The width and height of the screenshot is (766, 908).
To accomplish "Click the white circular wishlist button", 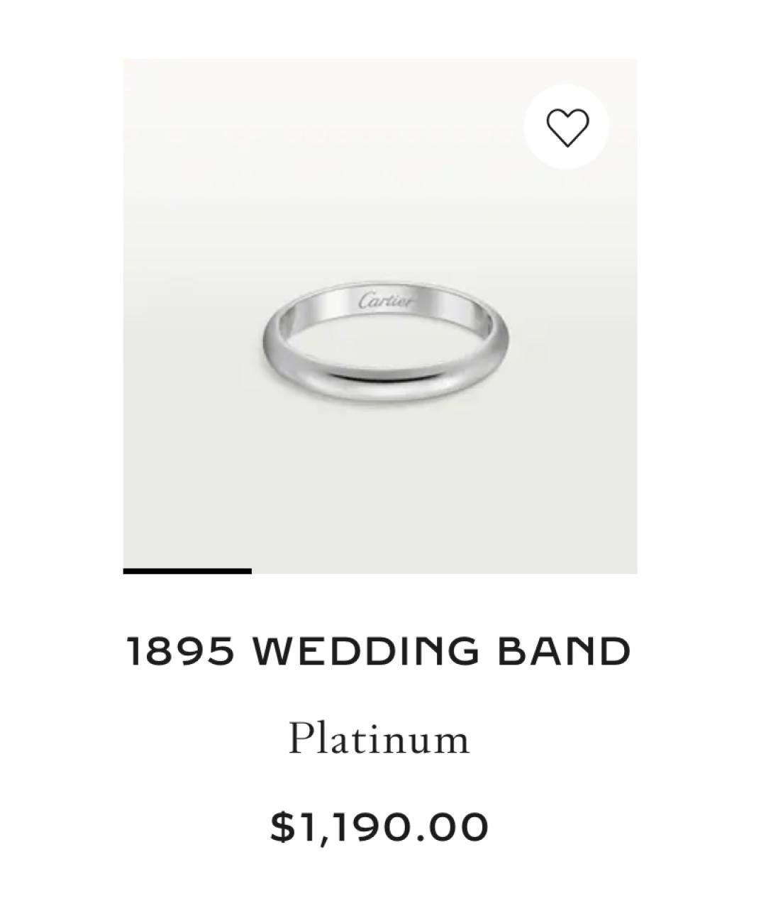I will (567, 127).
